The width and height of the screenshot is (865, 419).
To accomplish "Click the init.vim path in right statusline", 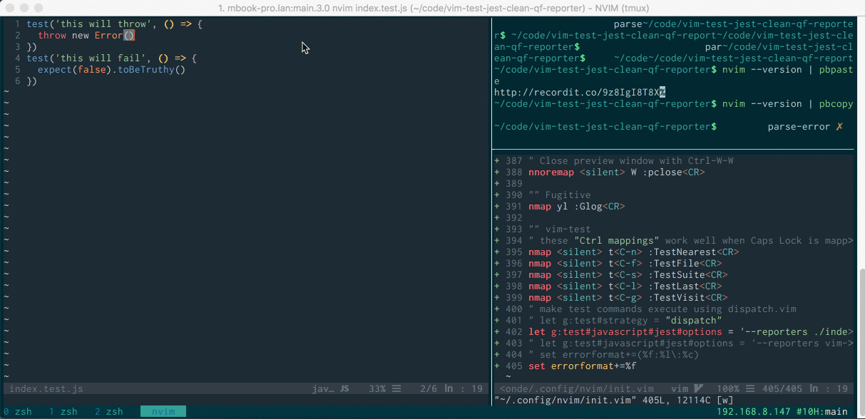I will click(577, 389).
